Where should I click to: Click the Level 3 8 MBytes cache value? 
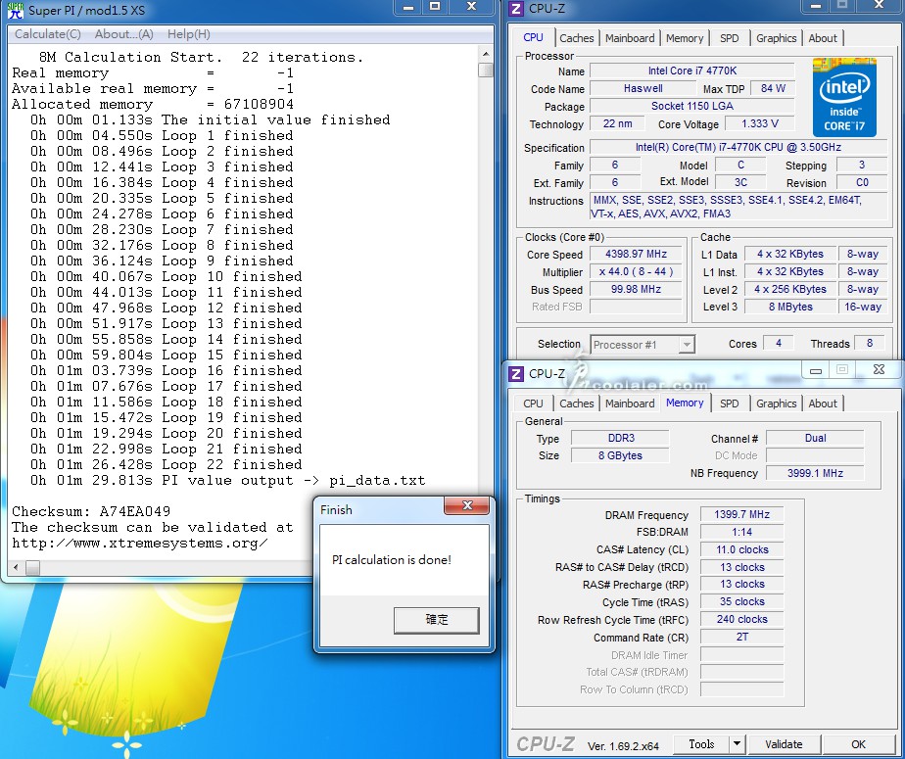790,307
